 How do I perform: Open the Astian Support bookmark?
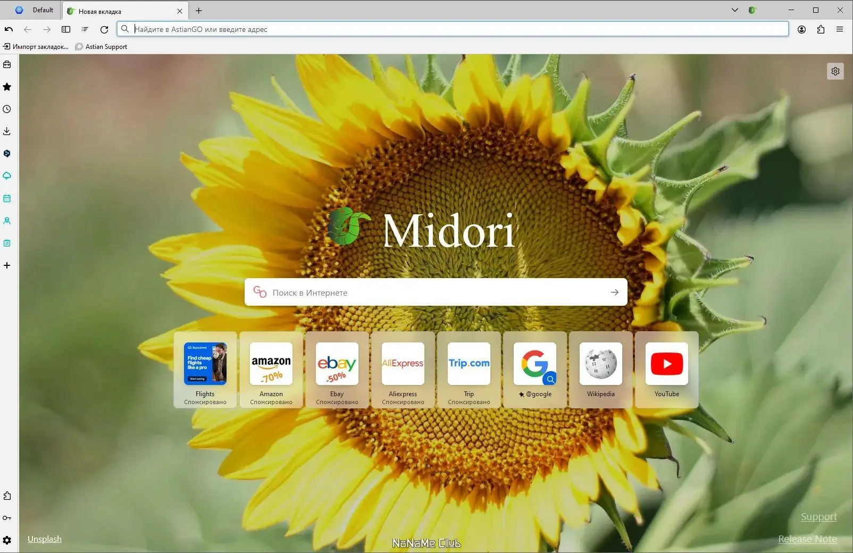click(101, 47)
